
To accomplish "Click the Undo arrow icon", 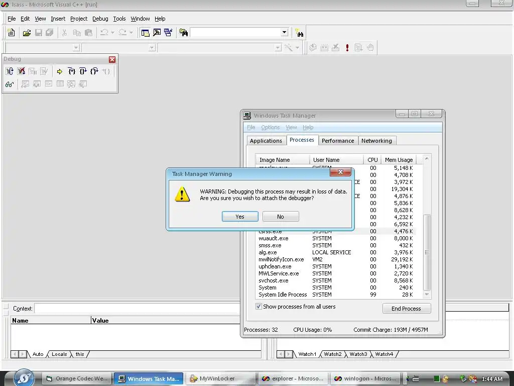I will point(104,33).
